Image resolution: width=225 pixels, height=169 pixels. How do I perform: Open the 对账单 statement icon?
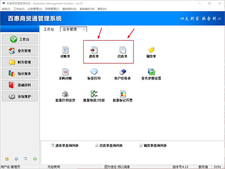(x=65, y=50)
